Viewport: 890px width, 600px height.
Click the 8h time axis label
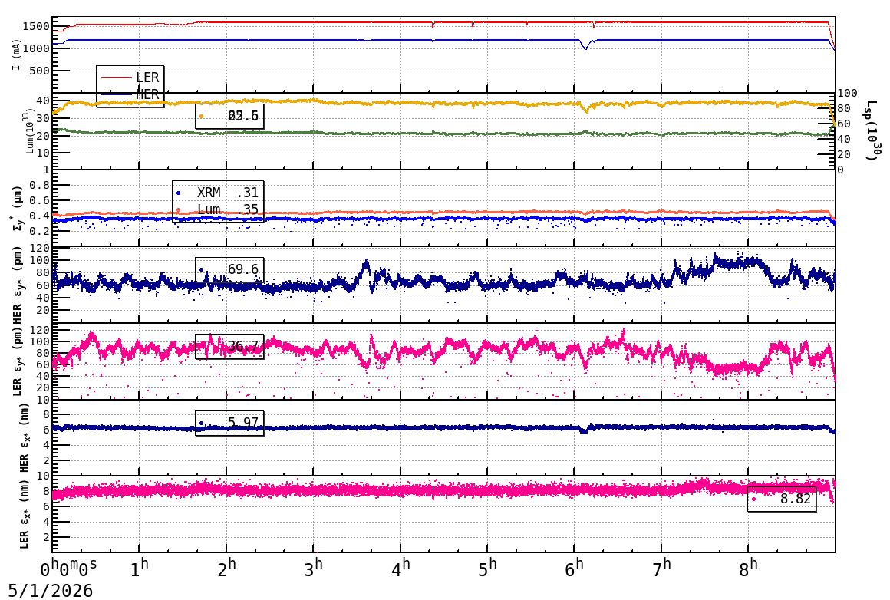pyautogui.click(x=749, y=568)
